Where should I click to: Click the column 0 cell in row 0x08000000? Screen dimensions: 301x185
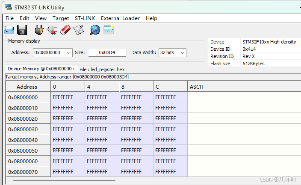pyautogui.click(x=68, y=97)
